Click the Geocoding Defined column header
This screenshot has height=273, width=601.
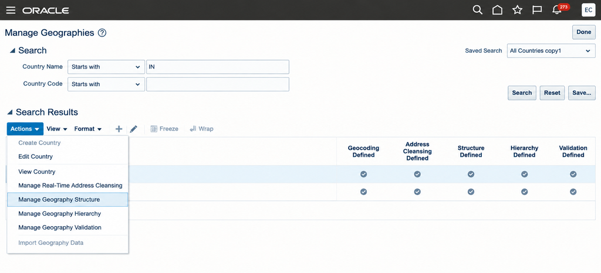coord(363,151)
